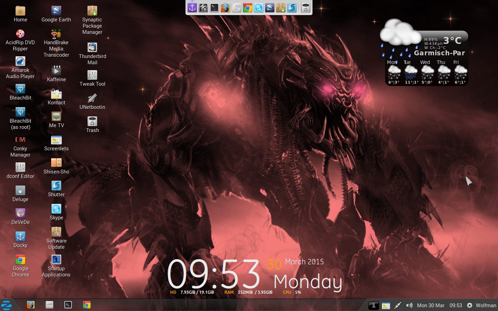498x311 pixels.
Task: Open UNetbootin desktop shortcut
Action: 92,101
